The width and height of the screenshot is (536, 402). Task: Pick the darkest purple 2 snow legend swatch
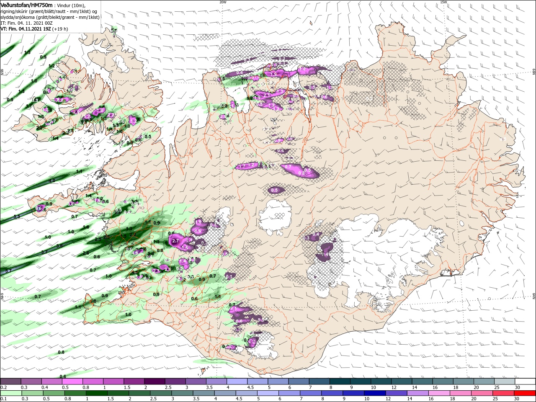coord(155,381)
